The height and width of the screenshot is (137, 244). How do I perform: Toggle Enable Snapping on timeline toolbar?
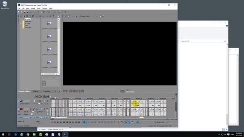pos(126,122)
